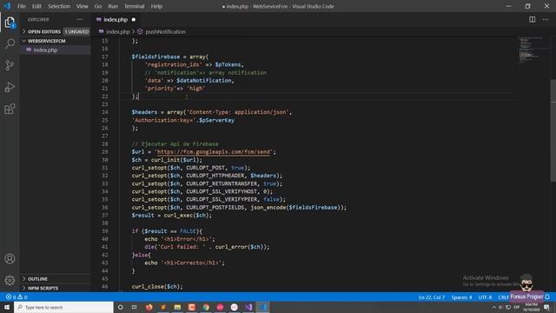The image size is (556, 313).
Task: Click the Ln 22, Col 7 status entry
Action: click(432, 297)
